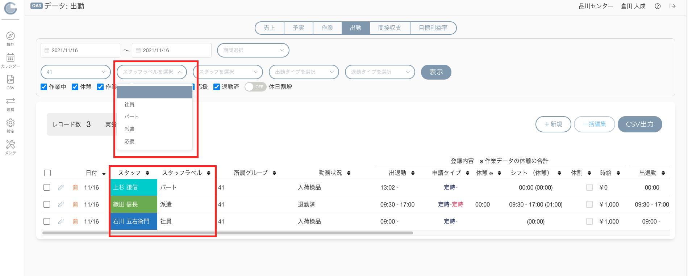Switch the 休日割増 OFF toggle

[x=255, y=87]
